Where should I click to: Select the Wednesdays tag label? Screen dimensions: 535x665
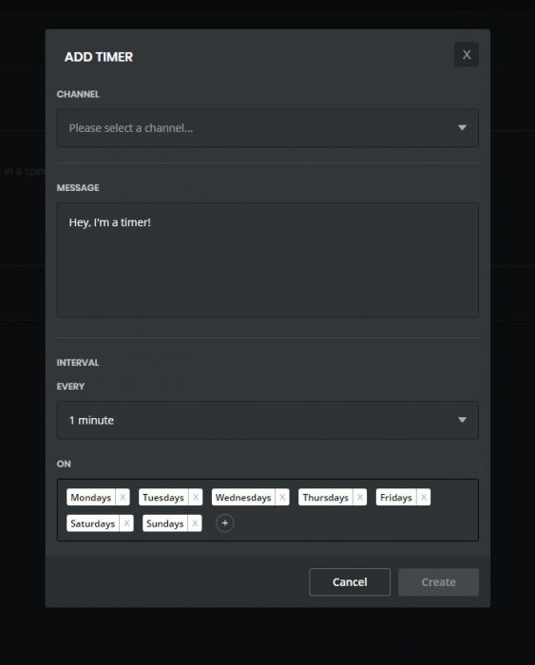coord(243,497)
